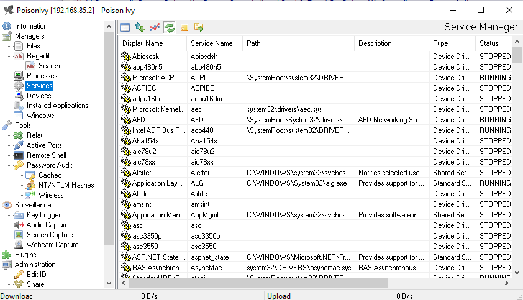Click sidebar scroll down arrow
523x300 pixels.
tap(109, 284)
